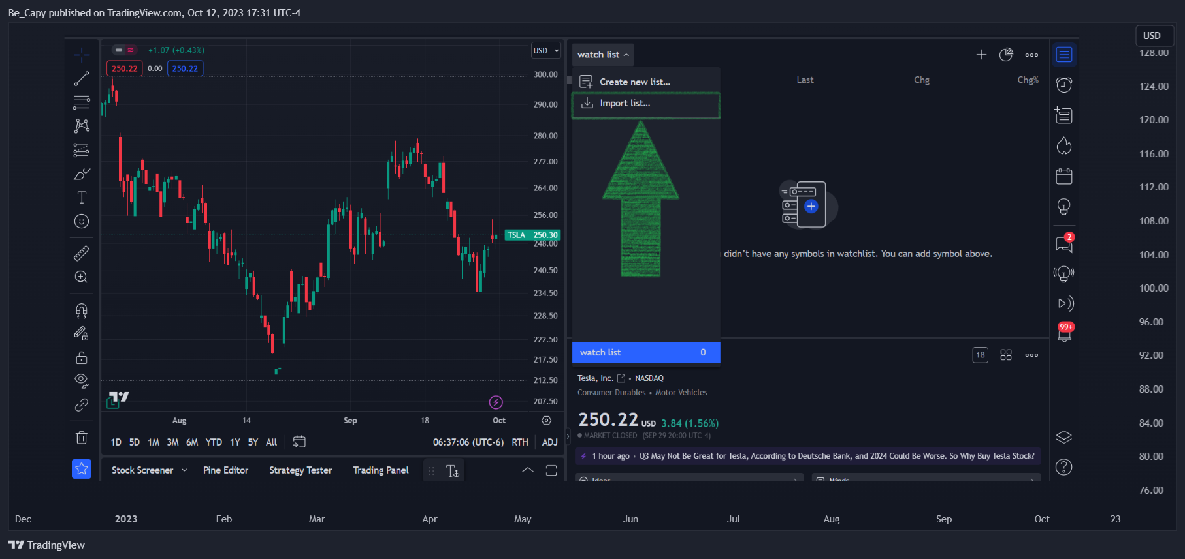This screenshot has width=1185, height=559.
Task: Click the trash remove objects icon
Action: pos(82,438)
